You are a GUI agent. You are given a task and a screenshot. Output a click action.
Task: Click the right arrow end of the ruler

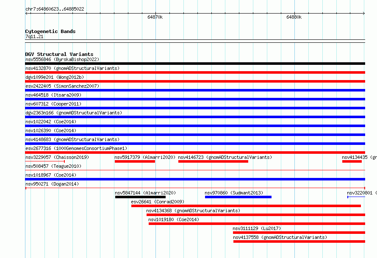[x=364, y=14]
